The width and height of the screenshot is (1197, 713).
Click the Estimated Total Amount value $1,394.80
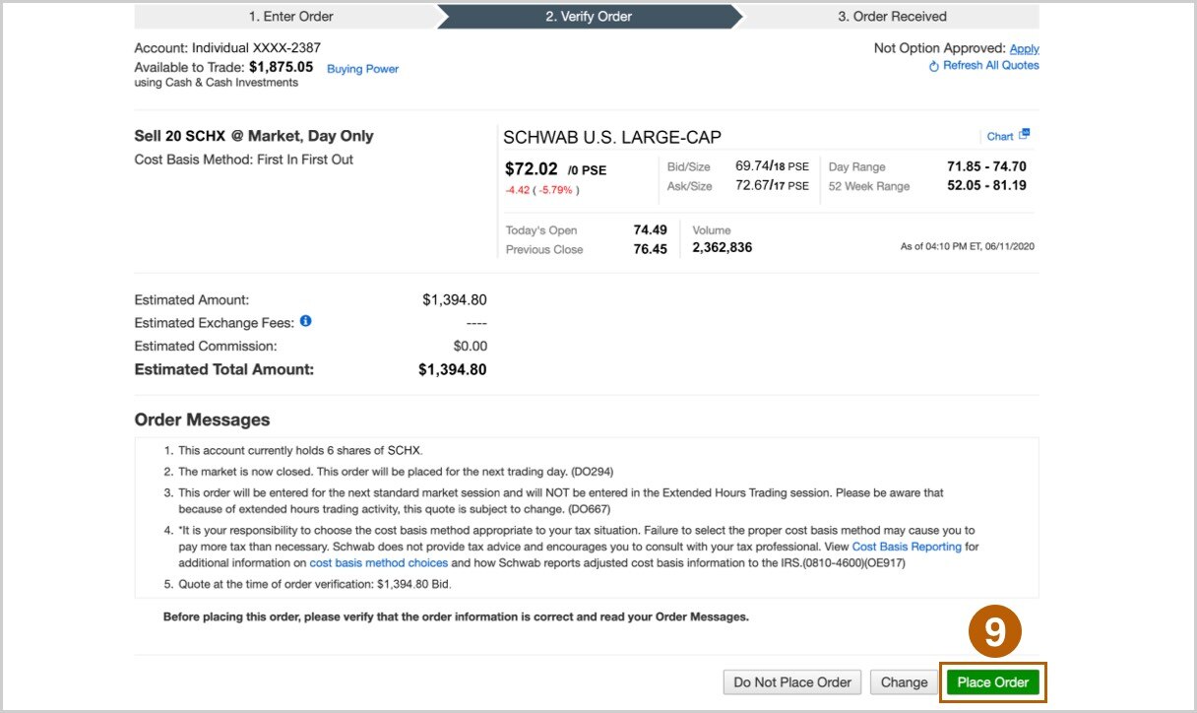453,370
